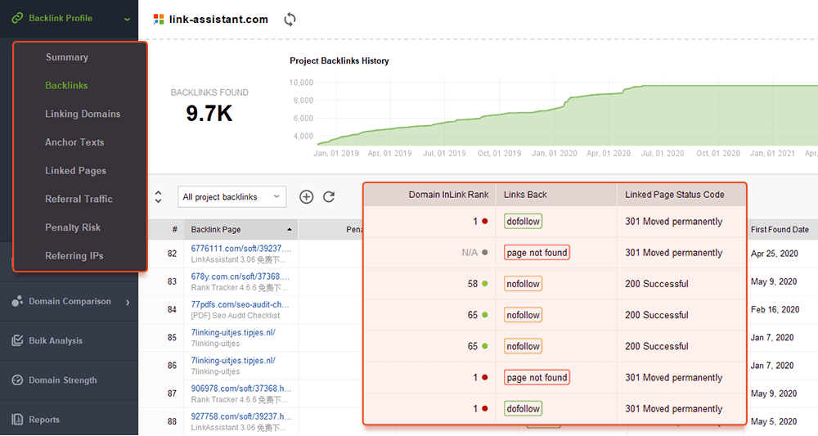
Task: Click the First Found Date column header
Action: 780,230
